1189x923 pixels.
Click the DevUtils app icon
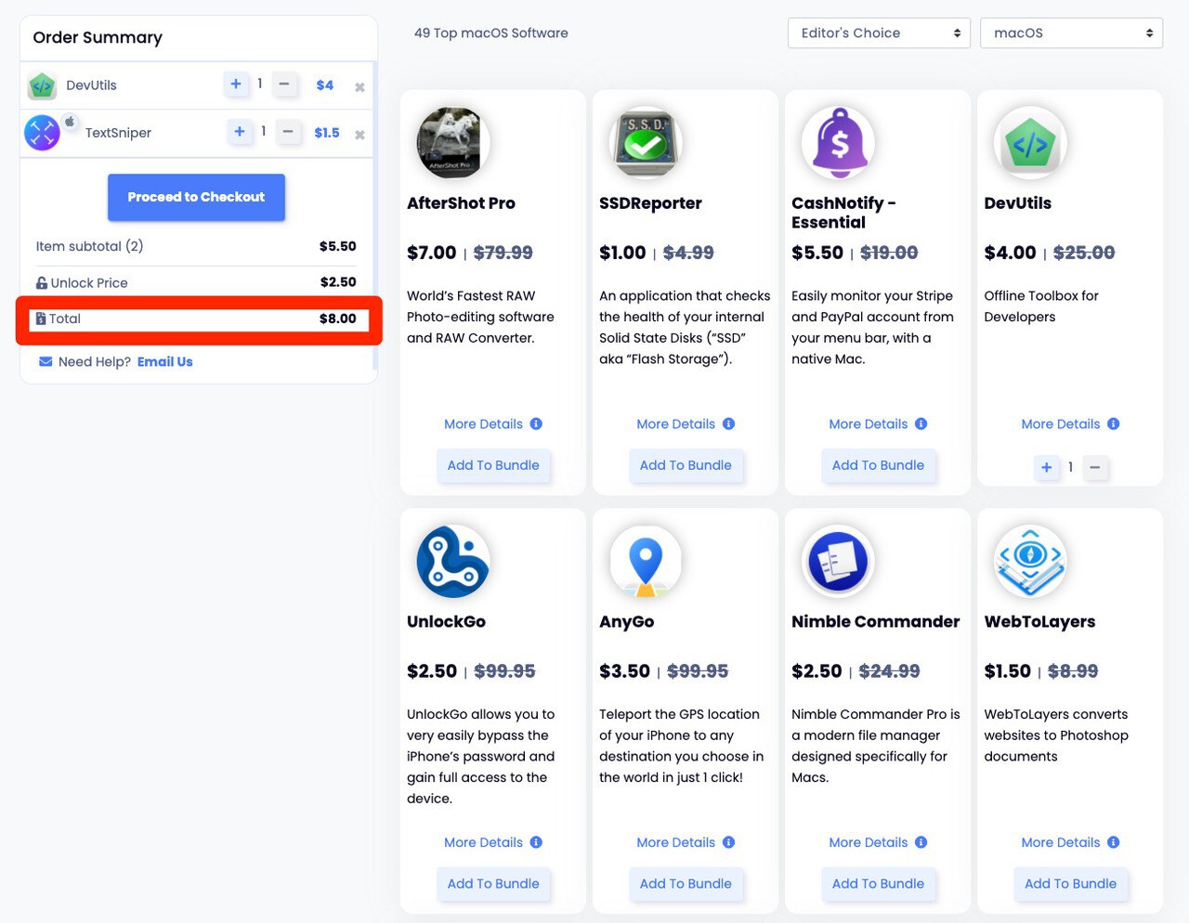[1029, 142]
